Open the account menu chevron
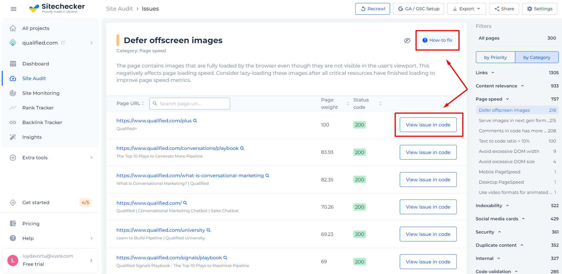This screenshot has width=562, height=274. [91, 261]
